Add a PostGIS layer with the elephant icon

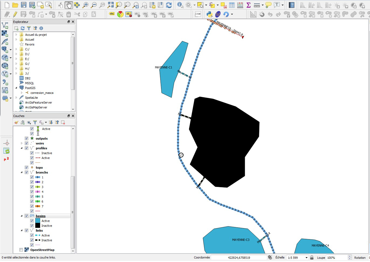click(5, 49)
